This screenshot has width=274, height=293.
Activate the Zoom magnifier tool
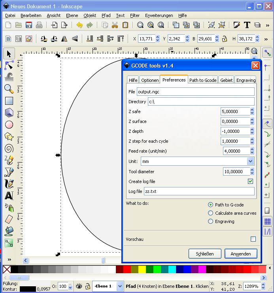(9, 89)
